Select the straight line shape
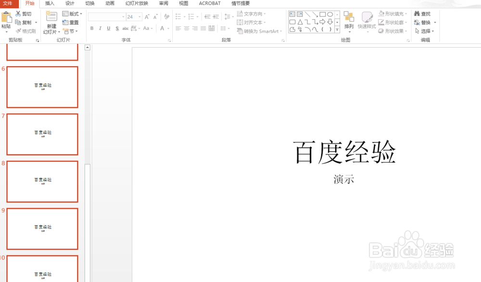481x282 pixels. pos(307,14)
